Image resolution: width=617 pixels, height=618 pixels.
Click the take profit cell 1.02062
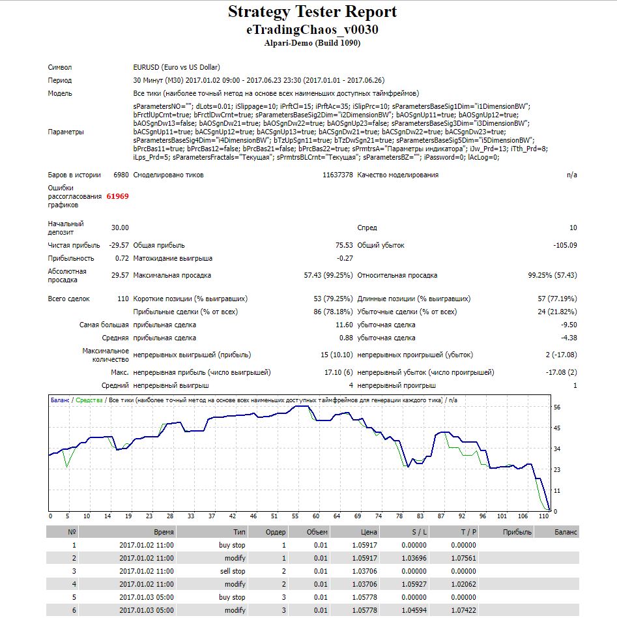coord(464,584)
